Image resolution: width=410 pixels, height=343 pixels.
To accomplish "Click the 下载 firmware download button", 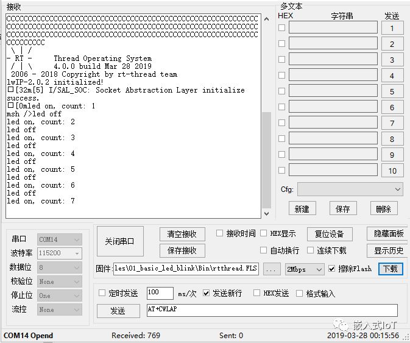I will coord(389,269).
